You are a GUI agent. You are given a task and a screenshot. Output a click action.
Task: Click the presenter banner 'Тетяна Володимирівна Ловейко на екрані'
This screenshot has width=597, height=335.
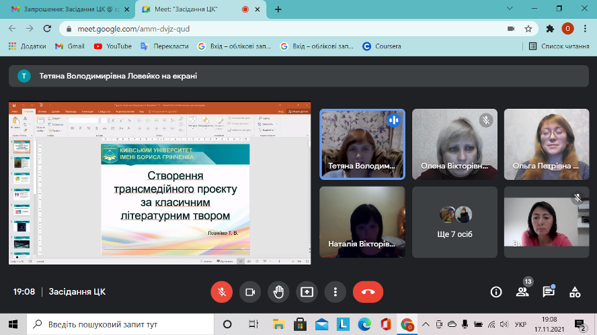pos(298,76)
